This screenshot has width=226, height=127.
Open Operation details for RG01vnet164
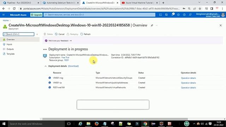pos(188,87)
